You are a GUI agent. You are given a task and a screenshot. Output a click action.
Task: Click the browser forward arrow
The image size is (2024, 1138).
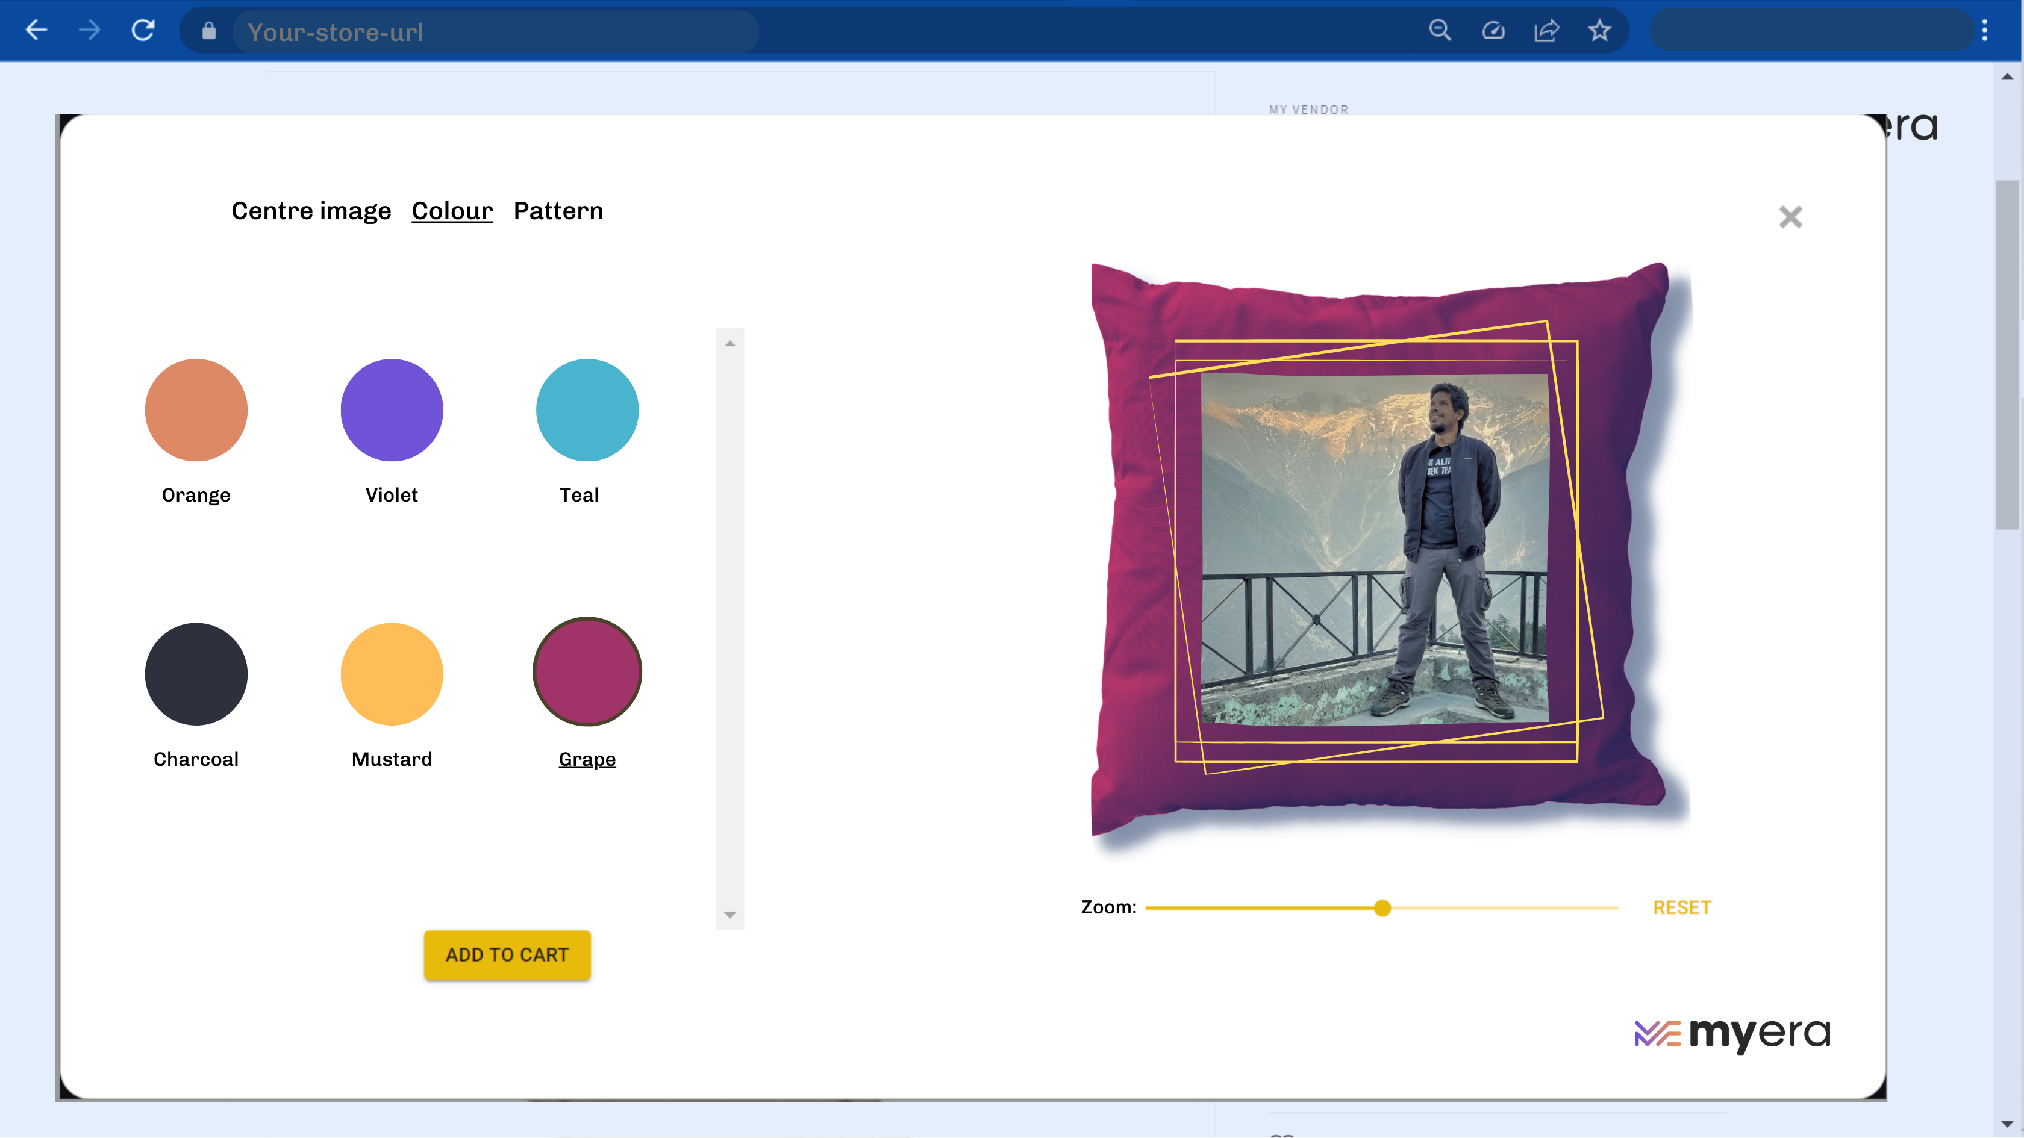(x=90, y=31)
